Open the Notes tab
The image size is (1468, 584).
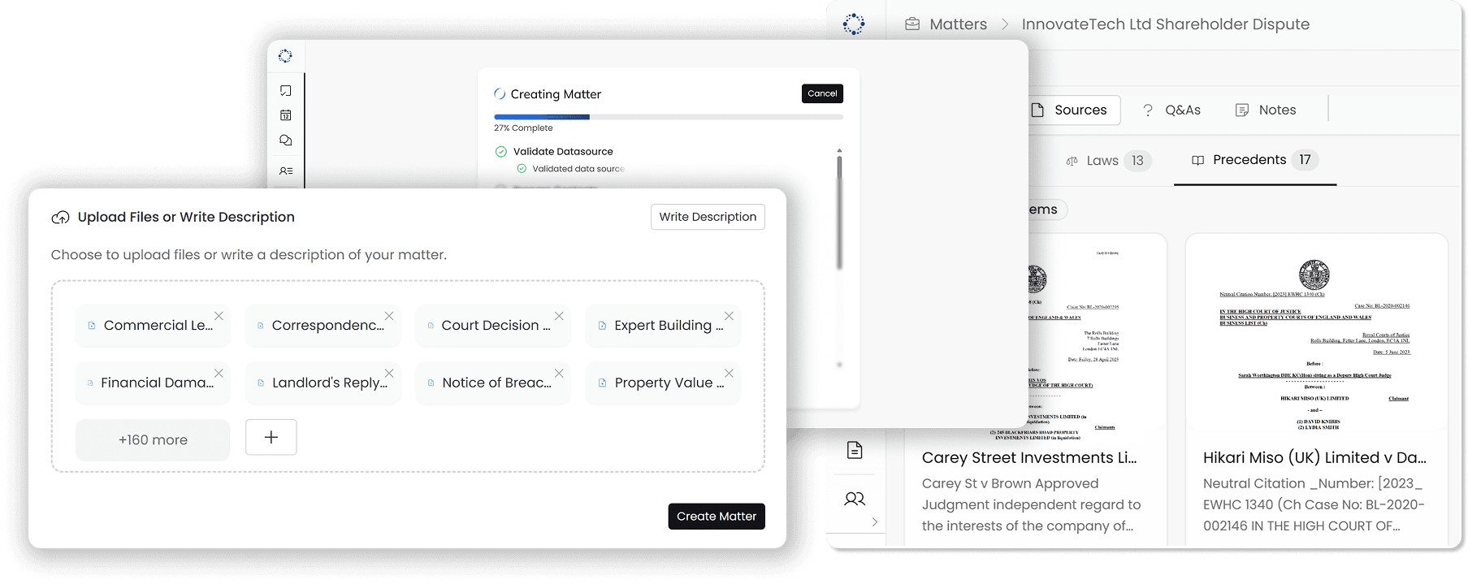[1266, 110]
